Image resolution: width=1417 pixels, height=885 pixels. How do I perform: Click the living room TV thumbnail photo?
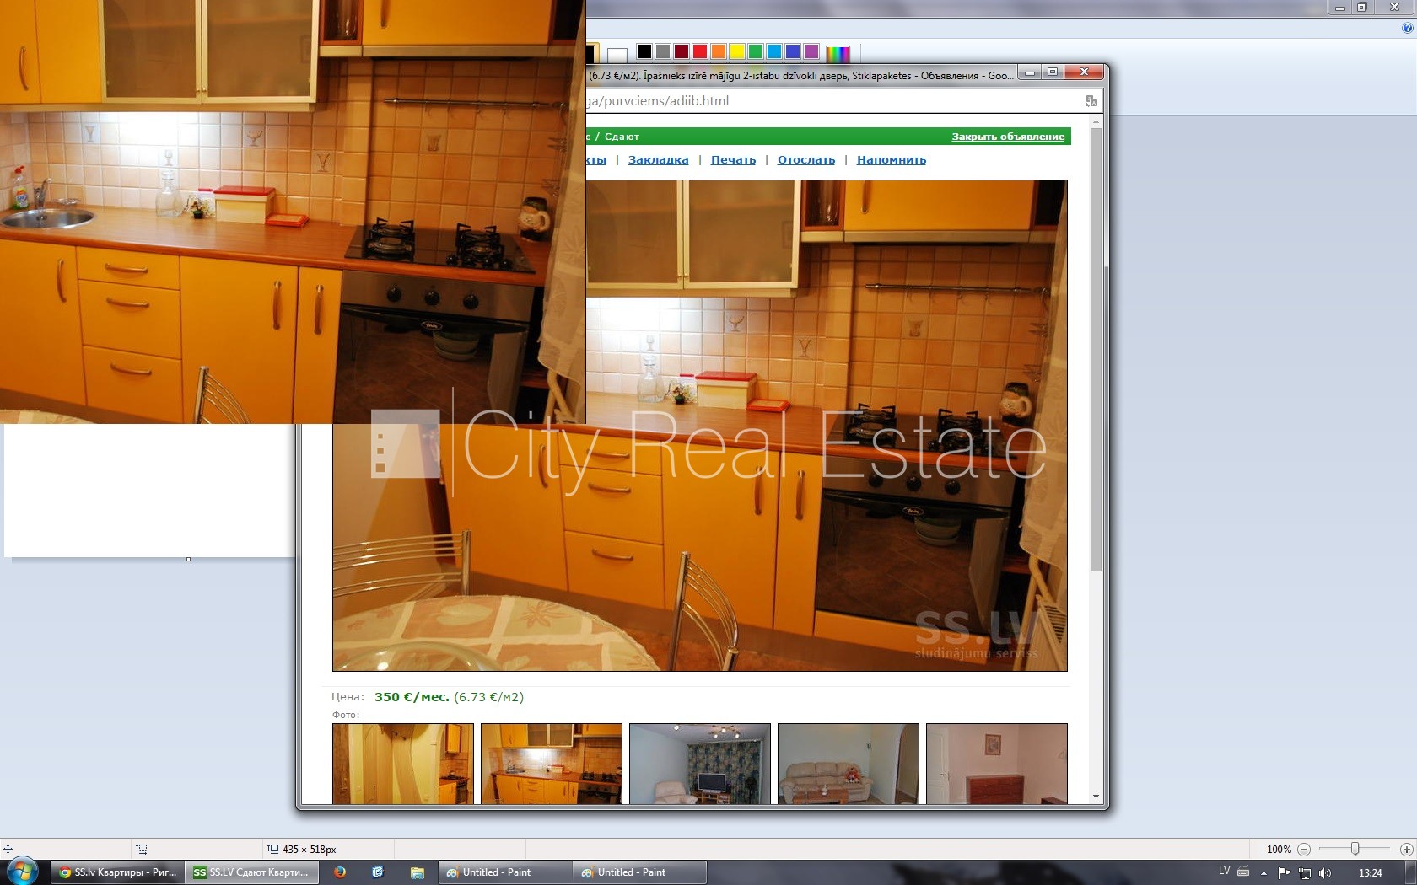pos(699,764)
